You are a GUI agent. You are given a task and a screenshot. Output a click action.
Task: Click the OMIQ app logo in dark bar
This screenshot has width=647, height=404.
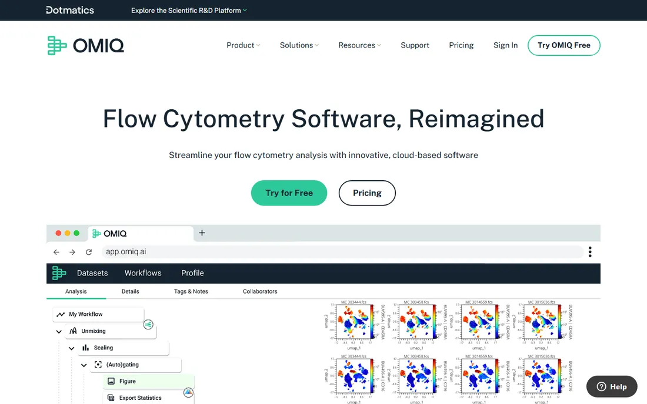tap(59, 273)
